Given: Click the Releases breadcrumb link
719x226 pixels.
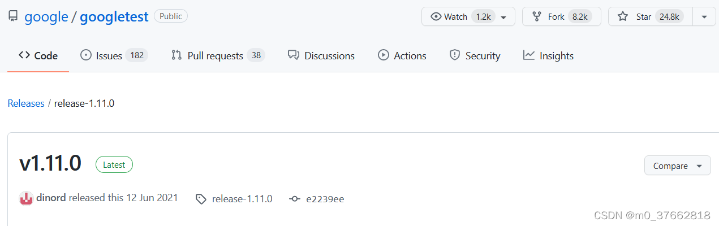Looking at the screenshot, I should [26, 103].
